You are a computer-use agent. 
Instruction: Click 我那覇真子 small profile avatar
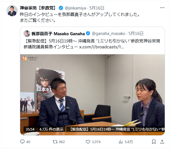tap(27, 34)
